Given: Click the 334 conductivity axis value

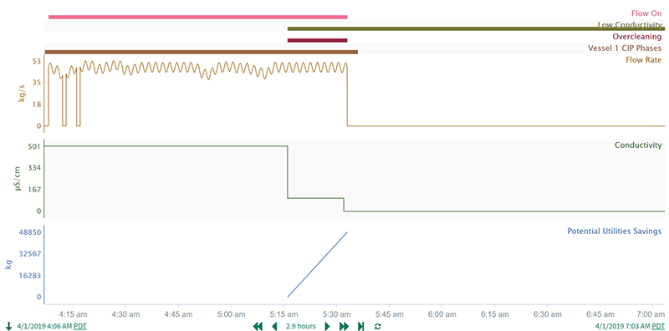Looking at the screenshot, I should 33,168.
